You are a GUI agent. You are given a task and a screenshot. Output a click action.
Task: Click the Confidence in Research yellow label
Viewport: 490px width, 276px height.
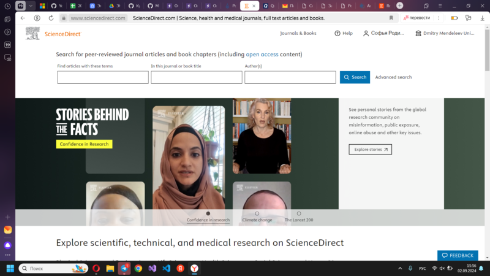tap(85, 144)
